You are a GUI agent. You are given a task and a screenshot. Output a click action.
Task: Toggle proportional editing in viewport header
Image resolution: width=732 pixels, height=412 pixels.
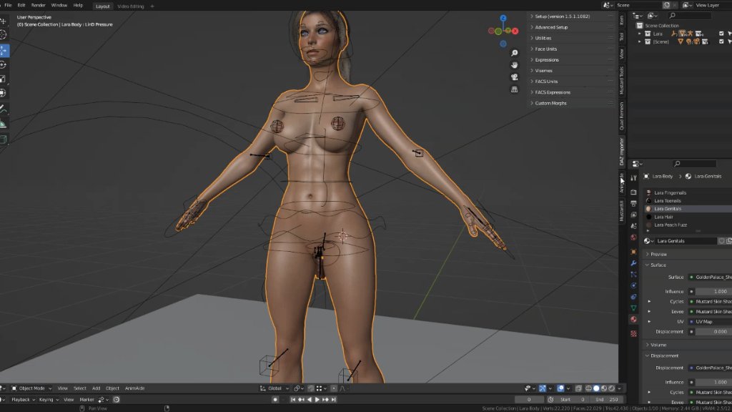(x=334, y=388)
